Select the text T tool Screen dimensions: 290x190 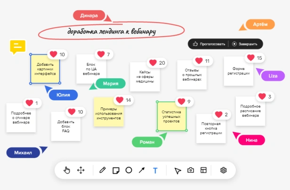pos(155,170)
